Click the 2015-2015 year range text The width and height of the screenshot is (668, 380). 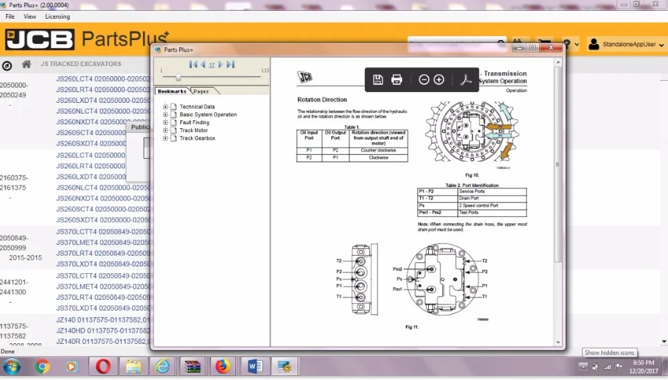(25, 258)
